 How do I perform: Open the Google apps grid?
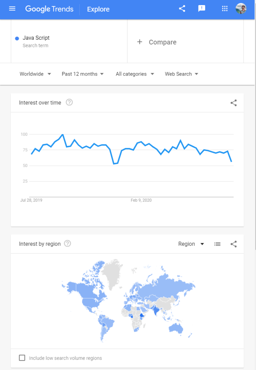point(225,9)
